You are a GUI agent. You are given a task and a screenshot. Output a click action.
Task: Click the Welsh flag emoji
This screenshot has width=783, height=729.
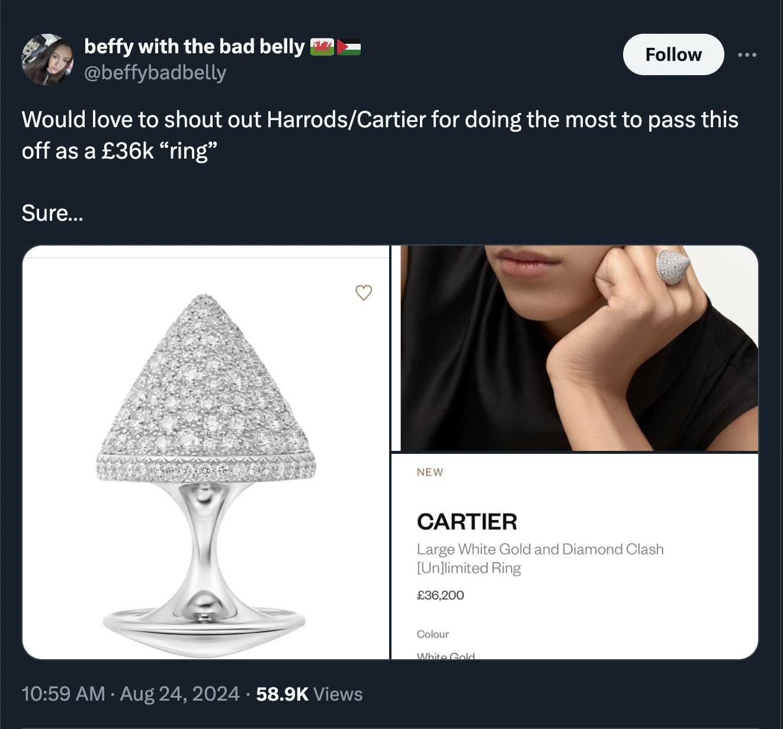pyautogui.click(x=322, y=47)
